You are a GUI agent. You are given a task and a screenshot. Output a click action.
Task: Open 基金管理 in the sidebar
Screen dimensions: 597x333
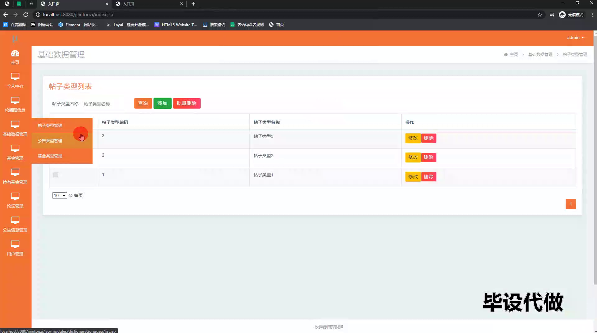coord(15,152)
